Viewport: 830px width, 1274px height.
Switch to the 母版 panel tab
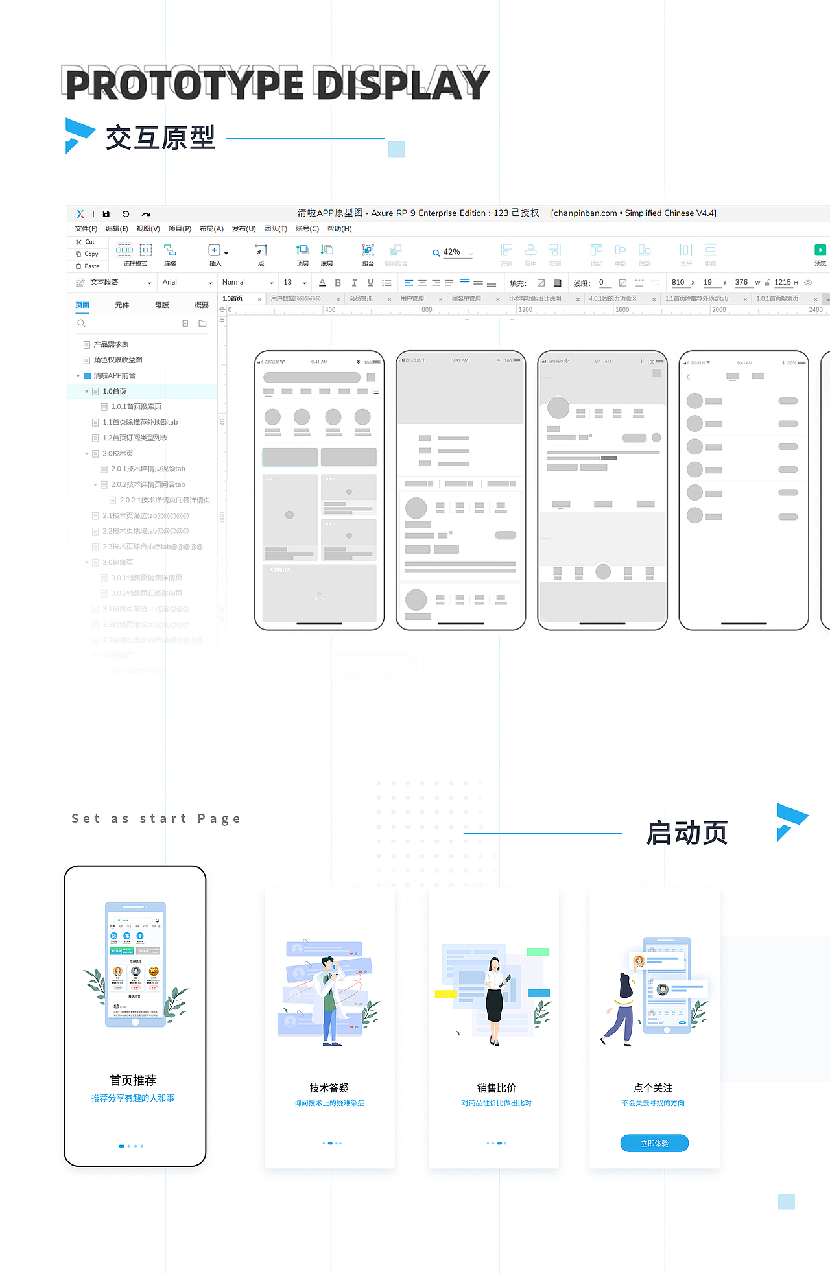(x=161, y=305)
